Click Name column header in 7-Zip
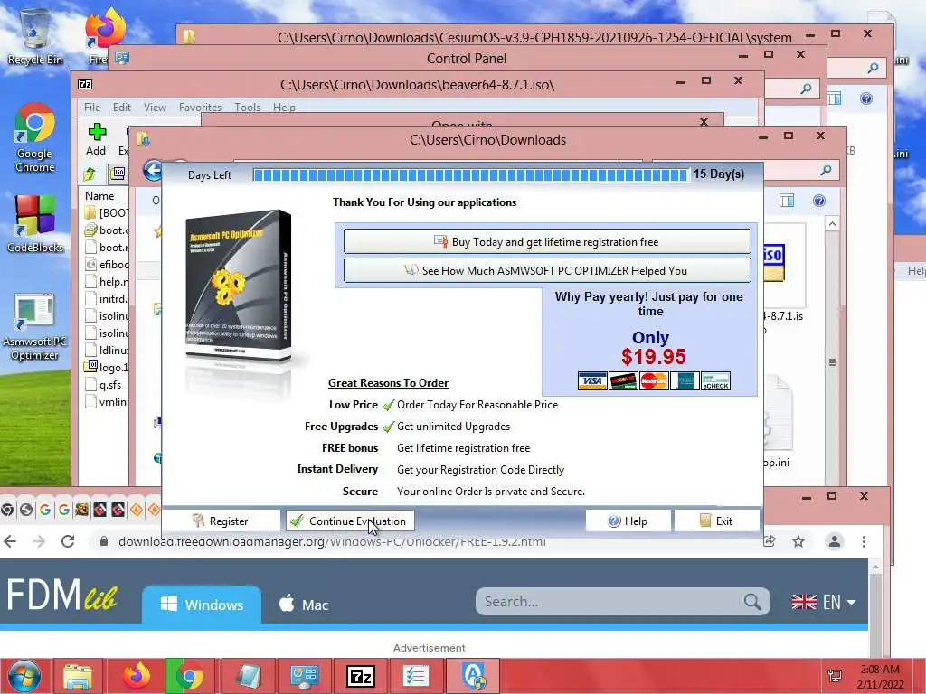 [x=99, y=196]
